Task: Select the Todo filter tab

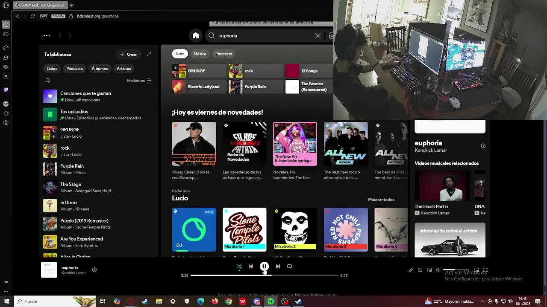Action: coord(180,54)
